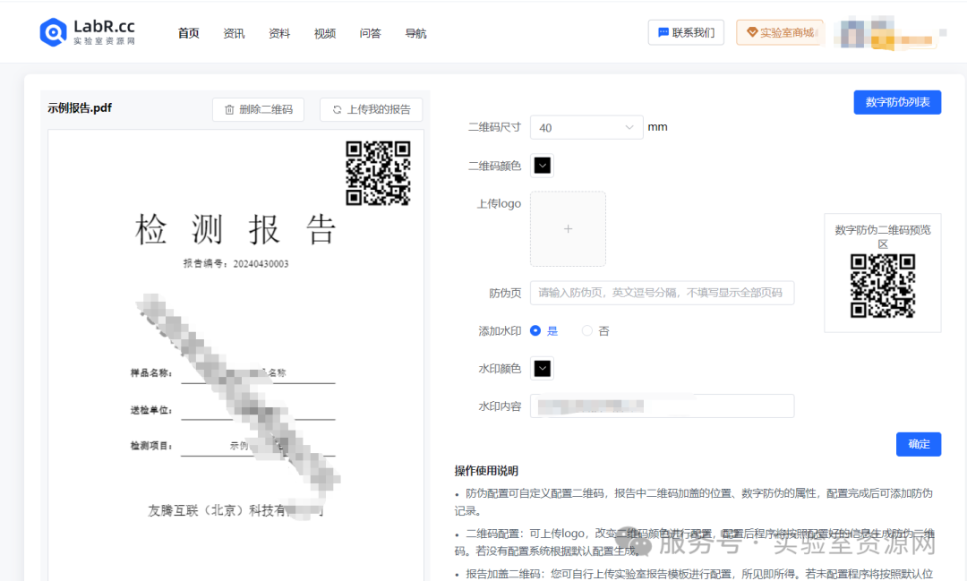This screenshot has width=967, height=581.
Task: Click the 上传logo plus upload box
Action: click(568, 229)
